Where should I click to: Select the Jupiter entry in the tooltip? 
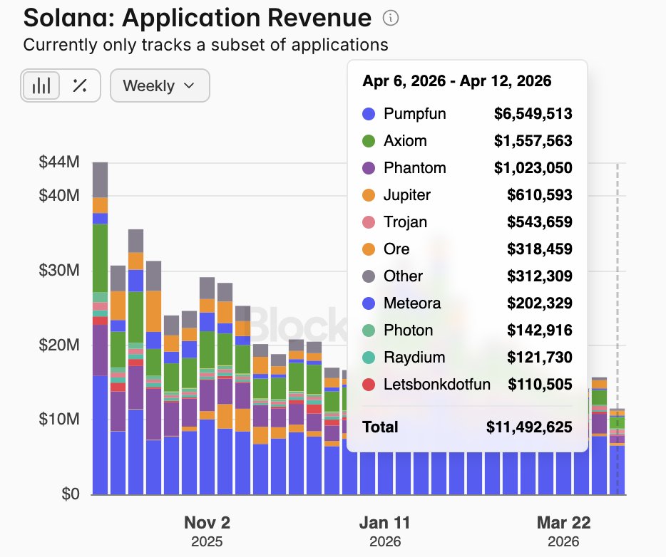407,195
